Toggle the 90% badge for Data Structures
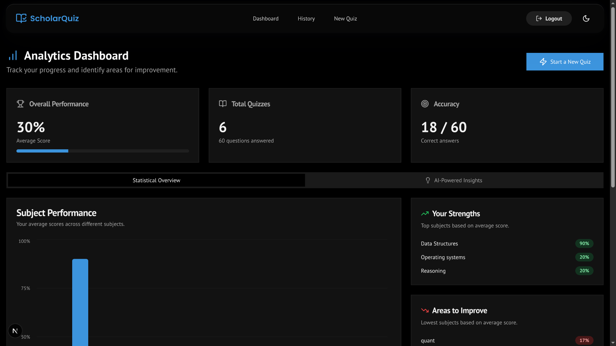This screenshot has height=346, width=616. click(584, 243)
